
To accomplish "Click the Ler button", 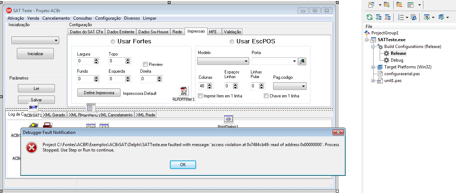I will point(36,88).
